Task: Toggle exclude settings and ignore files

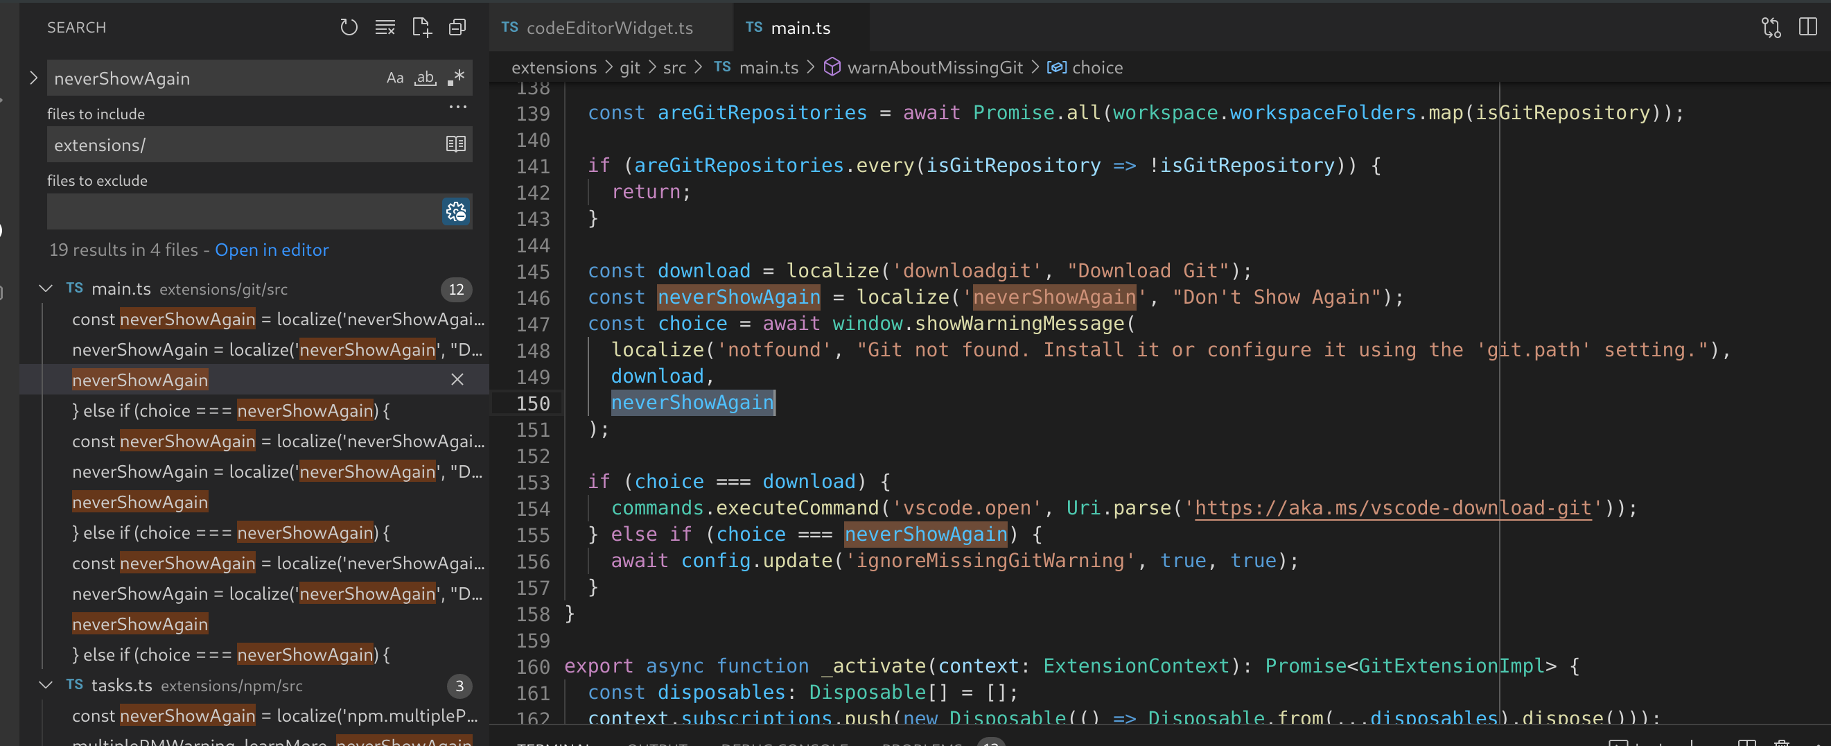Action: (455, 212)
